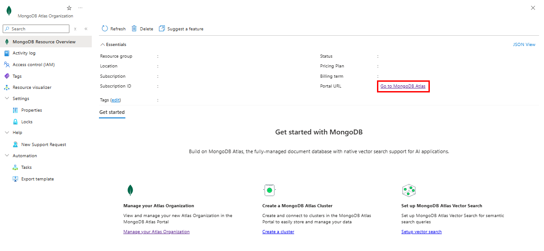
Task: Close the pane with the X button
Action: 533,8
